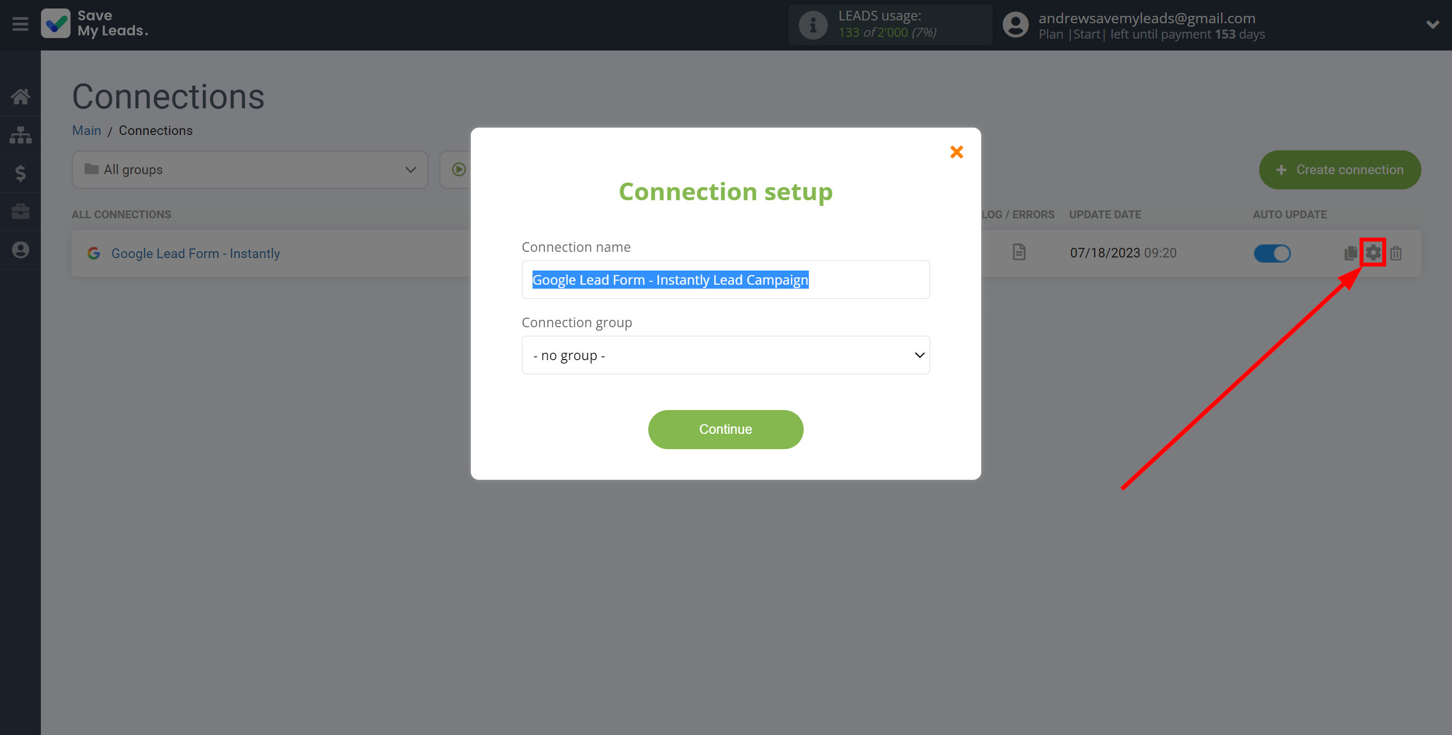The width and height of the screenshot is (1452, 735).
Task: Click the Connection name input field
Action: 725,280
